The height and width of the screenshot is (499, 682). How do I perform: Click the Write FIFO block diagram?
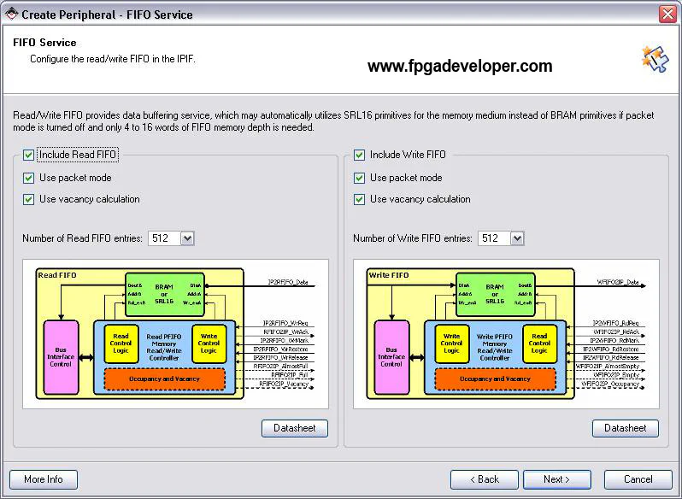pos(505,334)
